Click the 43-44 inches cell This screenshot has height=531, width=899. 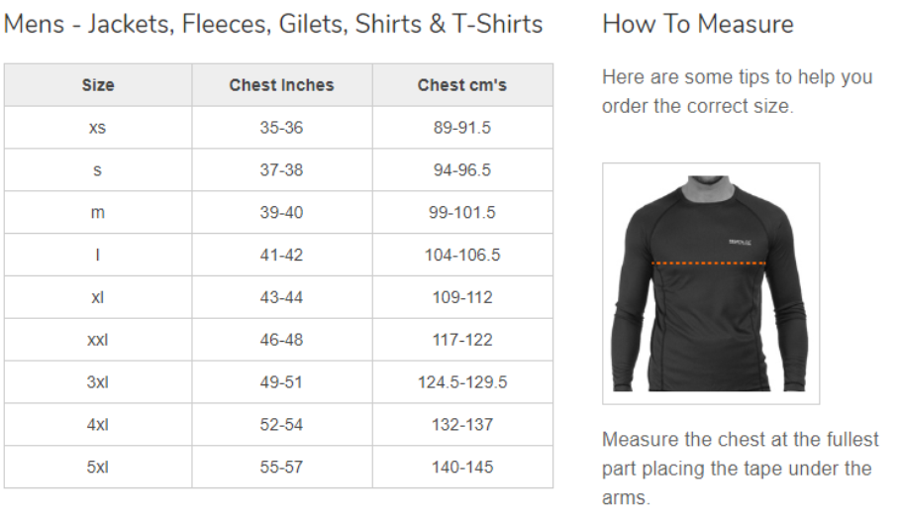click(x=281, y=297)
